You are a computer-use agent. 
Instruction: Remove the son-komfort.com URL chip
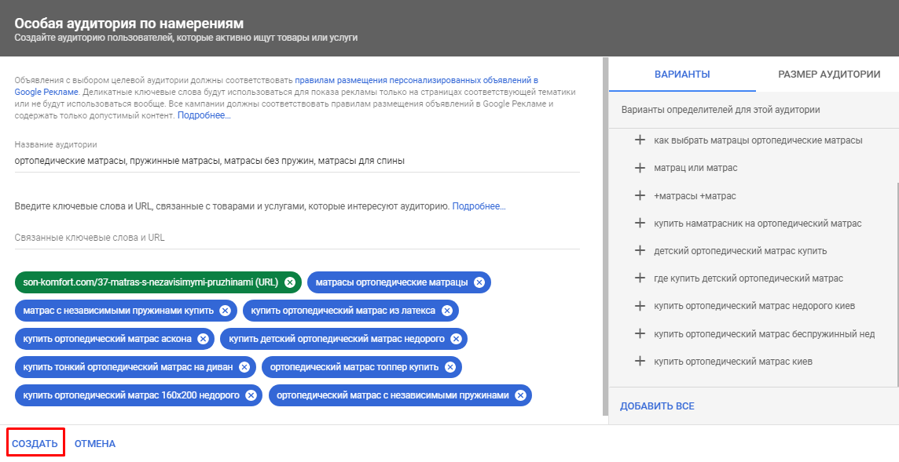290,282
